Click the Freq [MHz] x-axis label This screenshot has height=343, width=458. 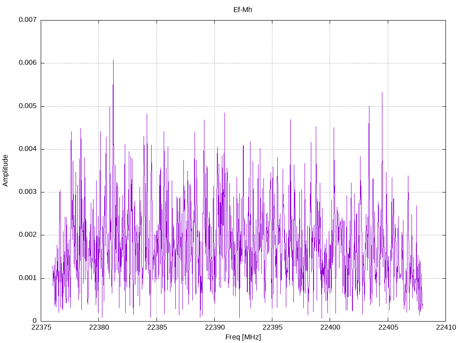click(243, 337)
